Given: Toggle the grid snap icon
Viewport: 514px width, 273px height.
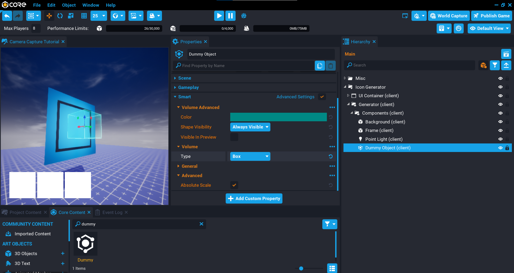Looking at the screenshot, I should tap(84, 16).
